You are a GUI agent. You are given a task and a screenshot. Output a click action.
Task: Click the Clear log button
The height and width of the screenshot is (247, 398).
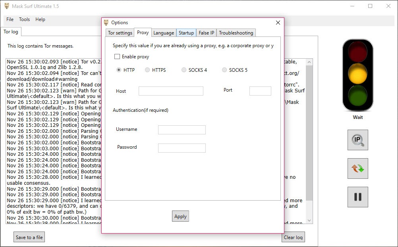pos(293,237)
